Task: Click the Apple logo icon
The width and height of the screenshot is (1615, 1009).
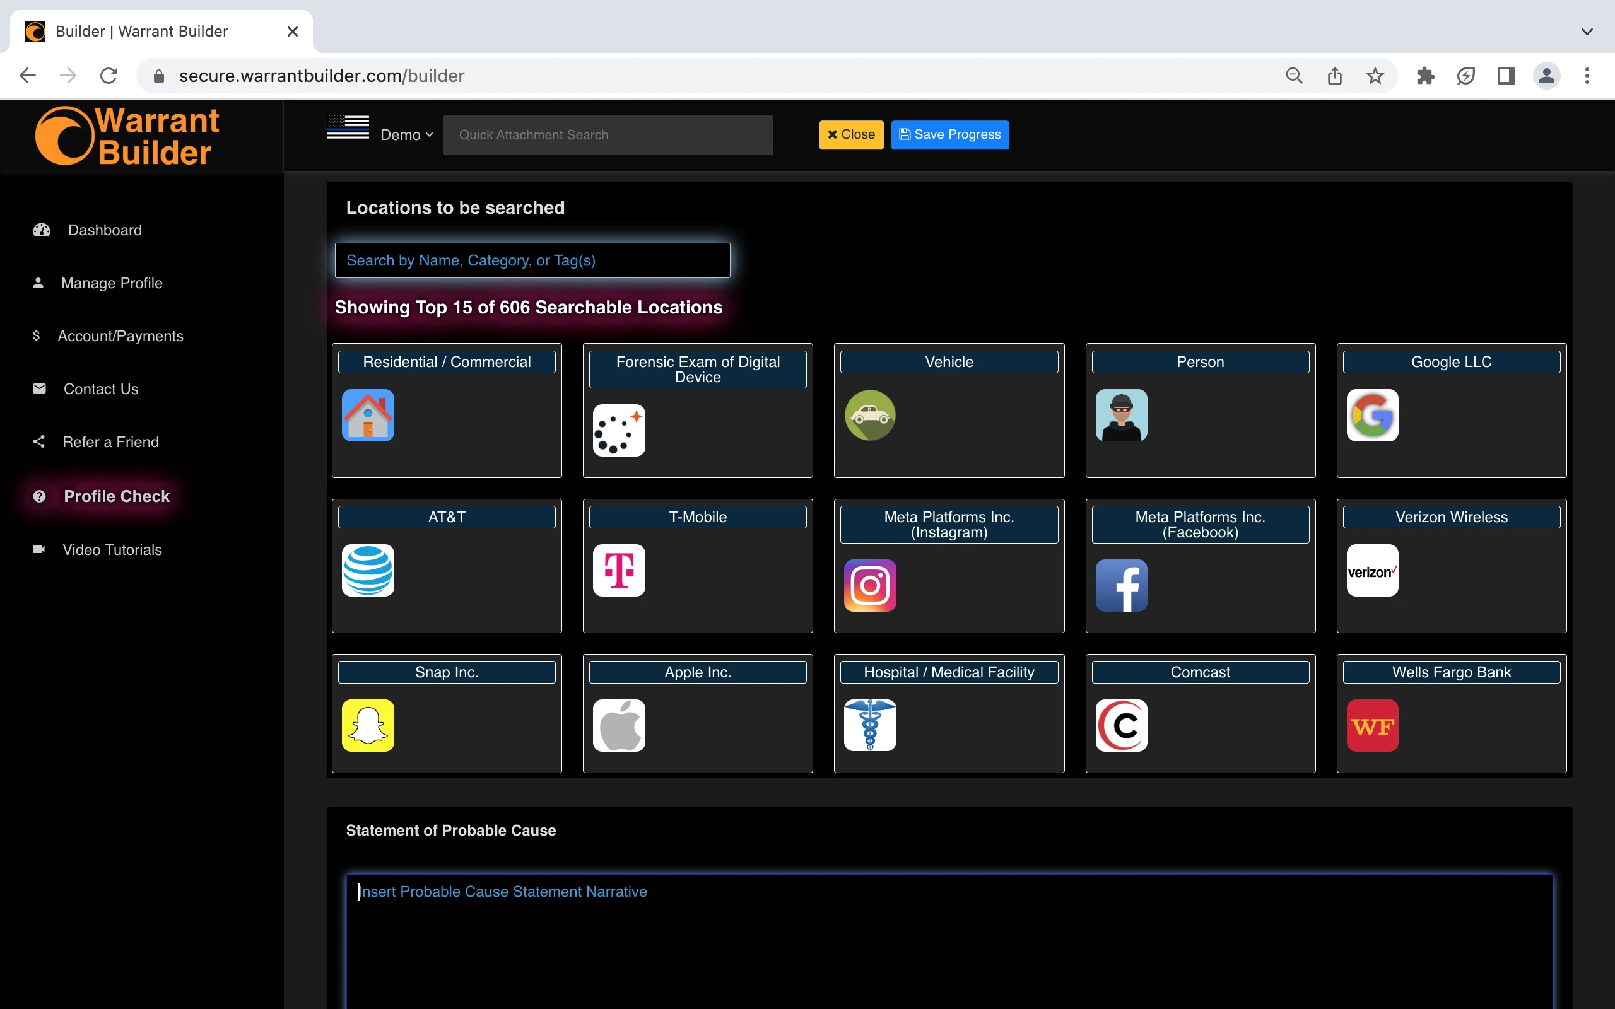Action: pyautogui.click(x=619, y=725)
